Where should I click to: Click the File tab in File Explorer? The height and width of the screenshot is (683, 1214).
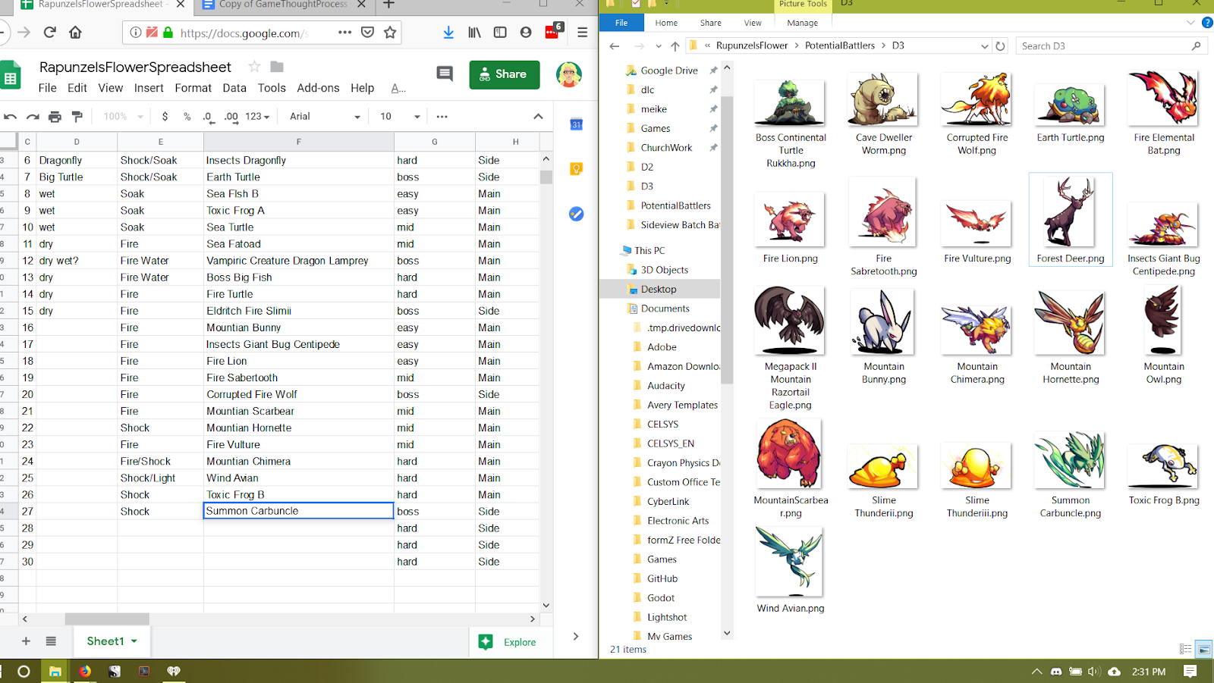(621, 23)
